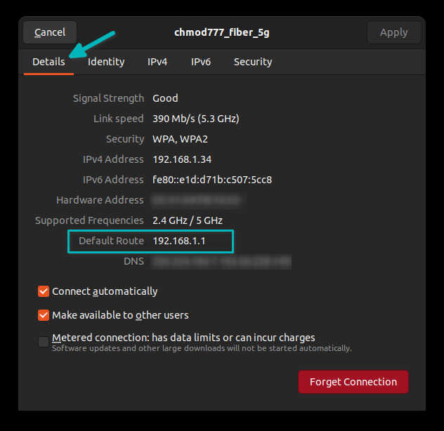Click the blurred DNS value
The height and width of the screenshot is (431, 444).
coord(221,262)
